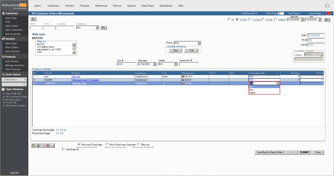The height and width of the screenshot is (176, 334).
Task: Click Send Back to Open Orders button
Action: click(270, 152)
